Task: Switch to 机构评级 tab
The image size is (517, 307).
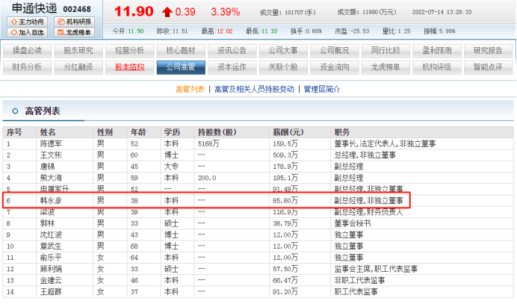Action: (x=437, y=67)
